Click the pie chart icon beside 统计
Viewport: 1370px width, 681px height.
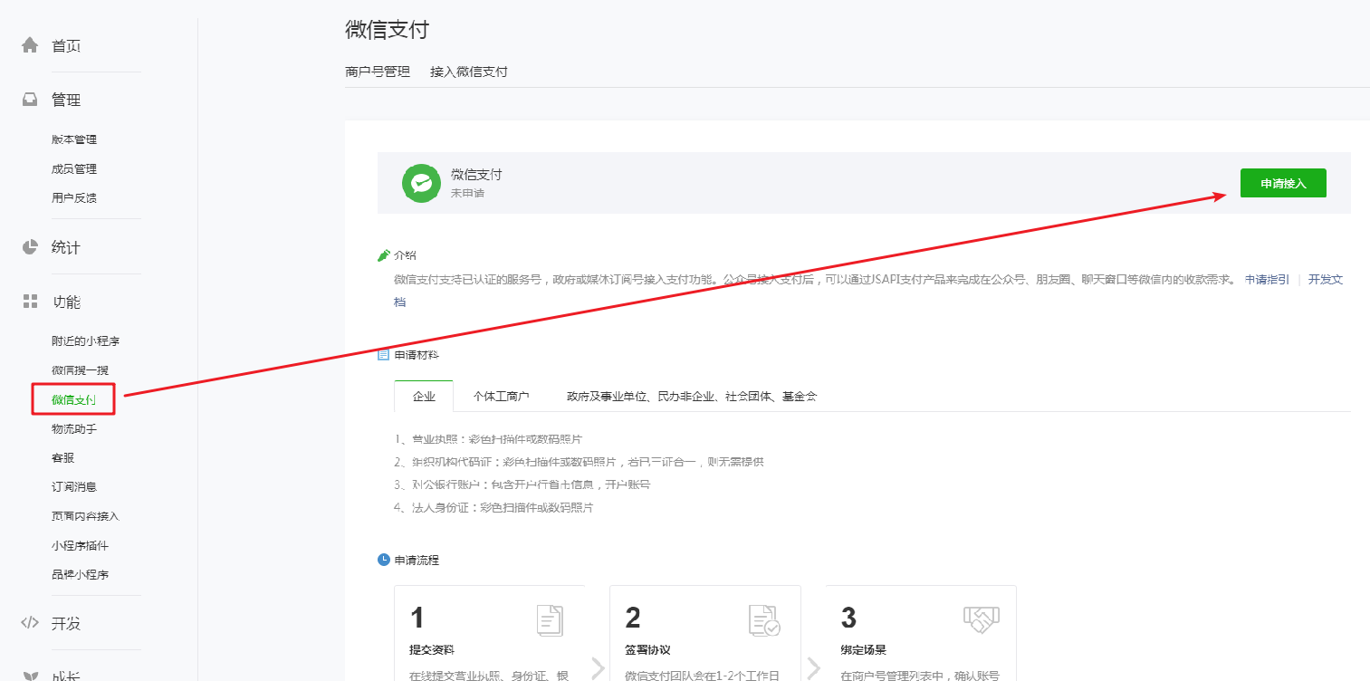tap(31, 246)
